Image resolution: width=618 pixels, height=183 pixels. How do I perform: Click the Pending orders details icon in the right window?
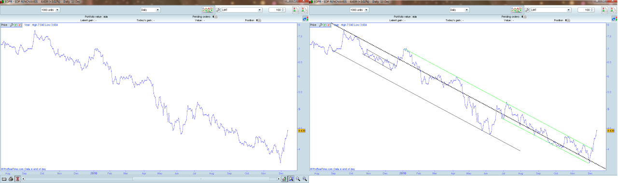525,17
